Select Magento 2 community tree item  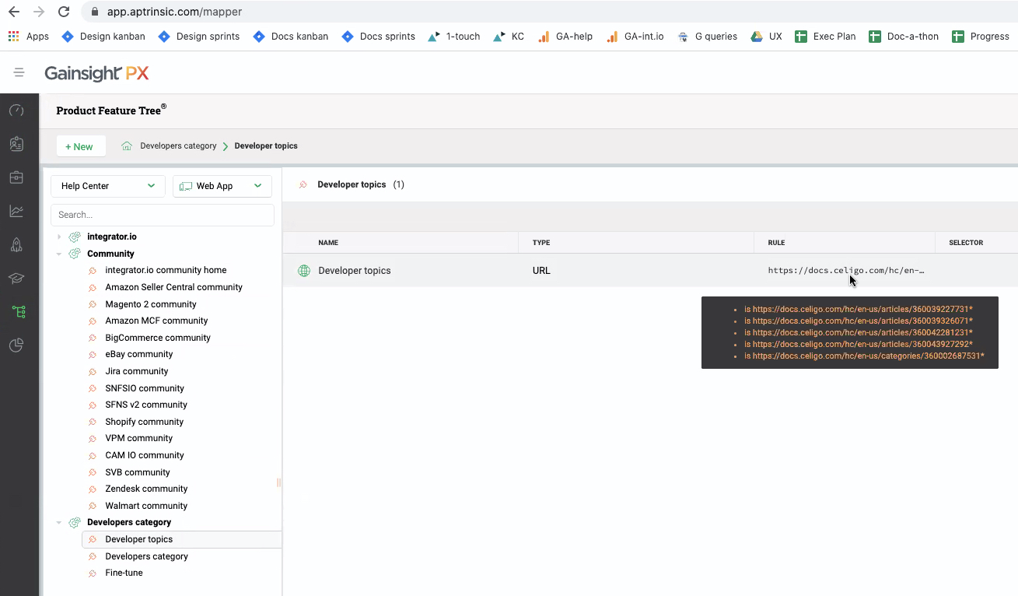(x=151, y=304)
